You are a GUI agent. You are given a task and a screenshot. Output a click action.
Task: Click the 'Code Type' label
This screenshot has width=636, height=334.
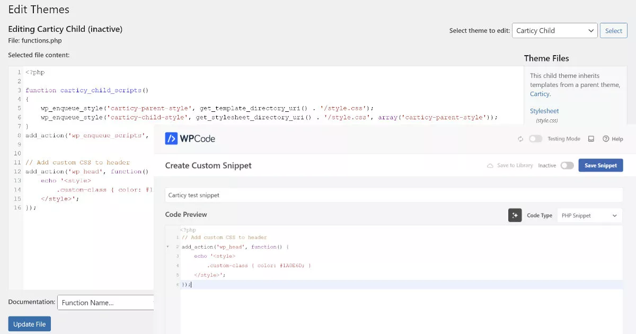coord(540,216)
